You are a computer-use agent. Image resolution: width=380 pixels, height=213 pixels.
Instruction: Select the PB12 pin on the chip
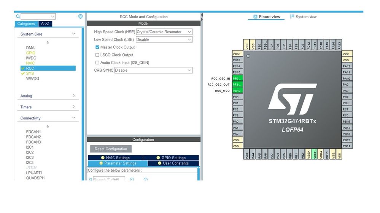pyautogui.click(x=347, y=140)
